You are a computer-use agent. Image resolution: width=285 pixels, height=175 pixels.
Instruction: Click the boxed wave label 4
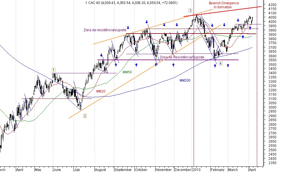pyautogui.click(x=220, y=63)
